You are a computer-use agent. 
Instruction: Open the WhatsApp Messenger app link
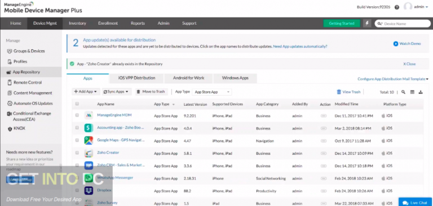(115, 178)
